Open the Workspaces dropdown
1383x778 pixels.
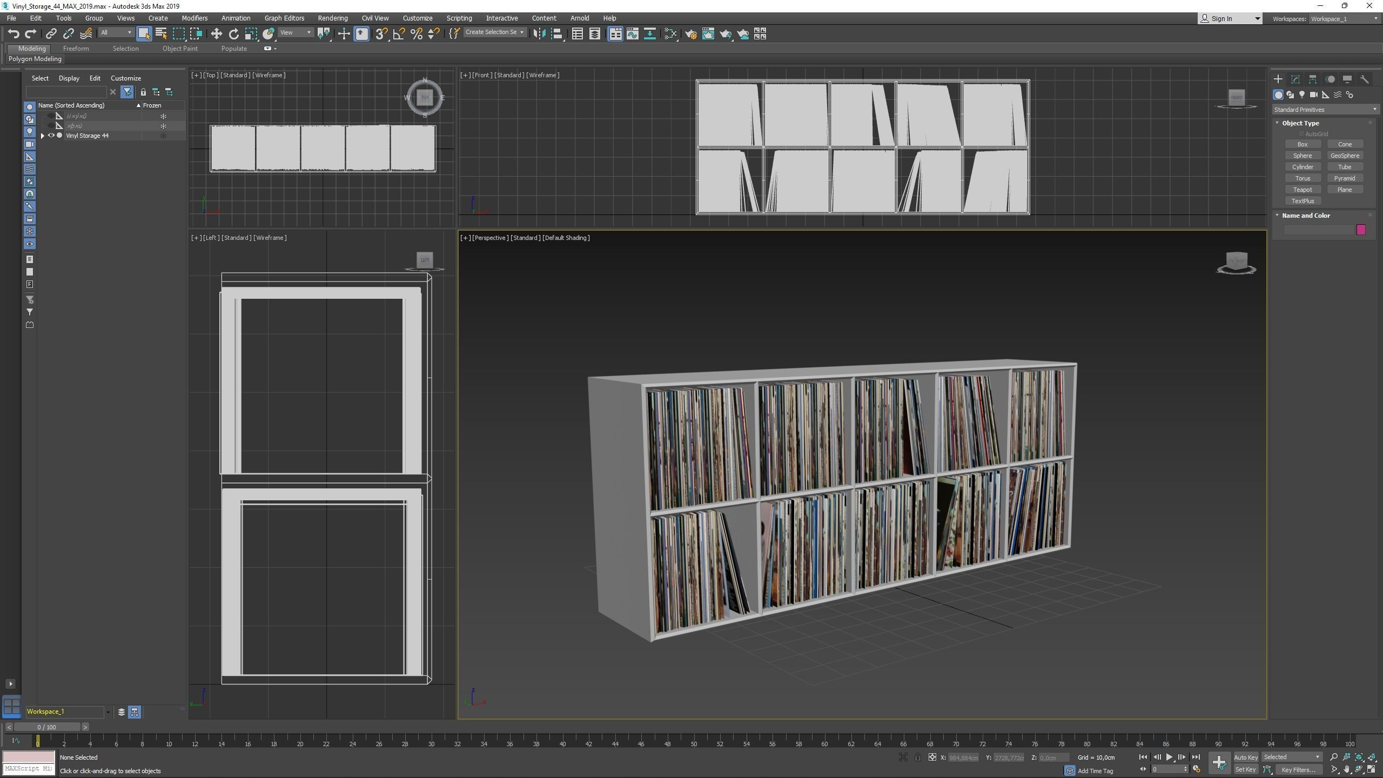pyautogui.click(x=1344, y=19)
